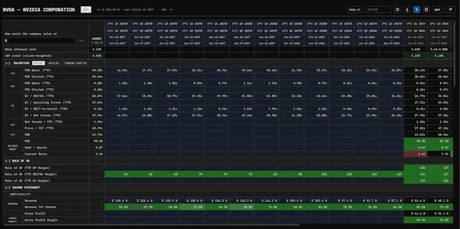This screenshot has width=460, height=229.
Task: Click the company value dollar input field
Action: tap(41, 40)
